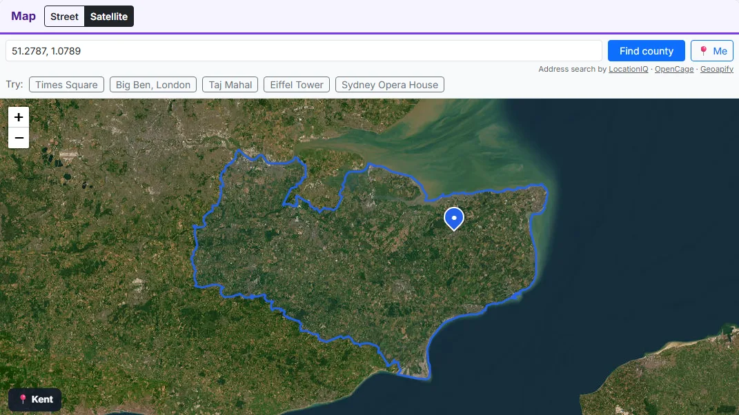The image size is (739, 415).
Task: Click the Find county button
Action: click(646, 51)
